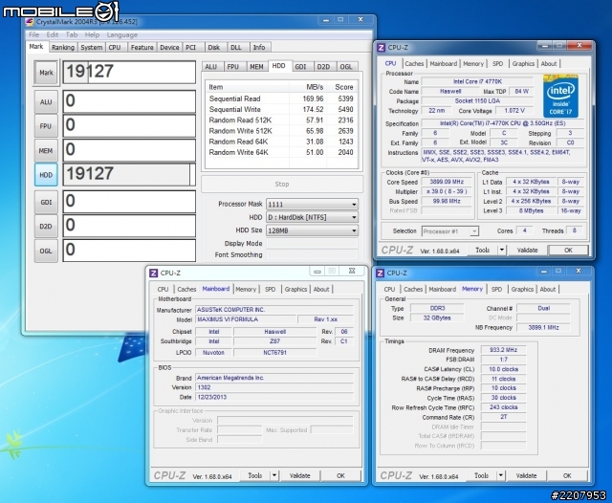612x503 pixels.
Task: Run the ALU benchmark button
Action: click(x=46, y=102)
